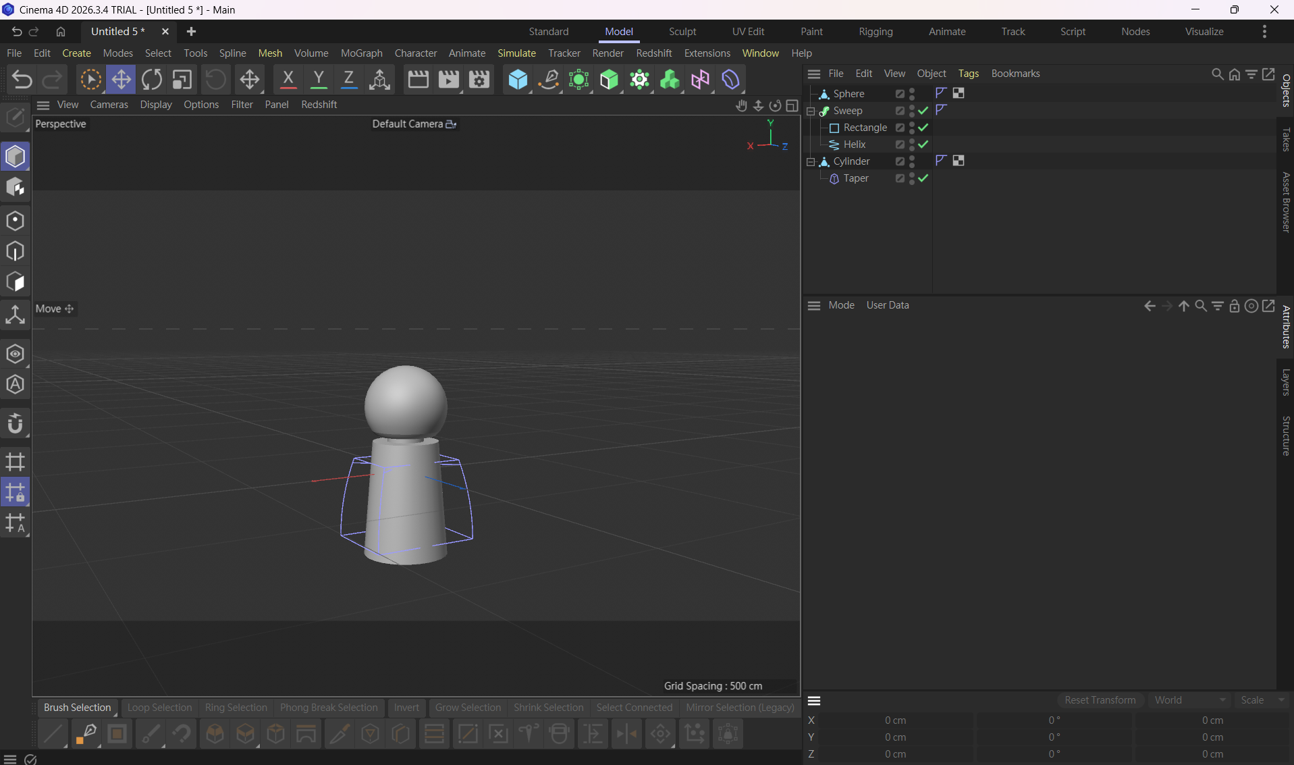Open layout options three-dot menu

point(1264,32)
